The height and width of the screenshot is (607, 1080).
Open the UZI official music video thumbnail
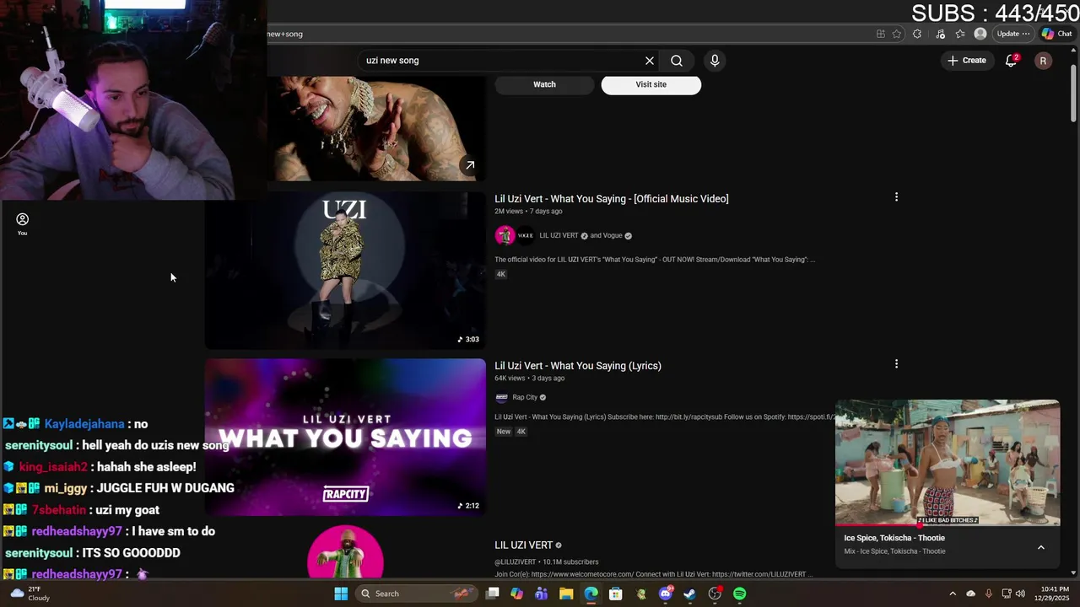(345, 271)
